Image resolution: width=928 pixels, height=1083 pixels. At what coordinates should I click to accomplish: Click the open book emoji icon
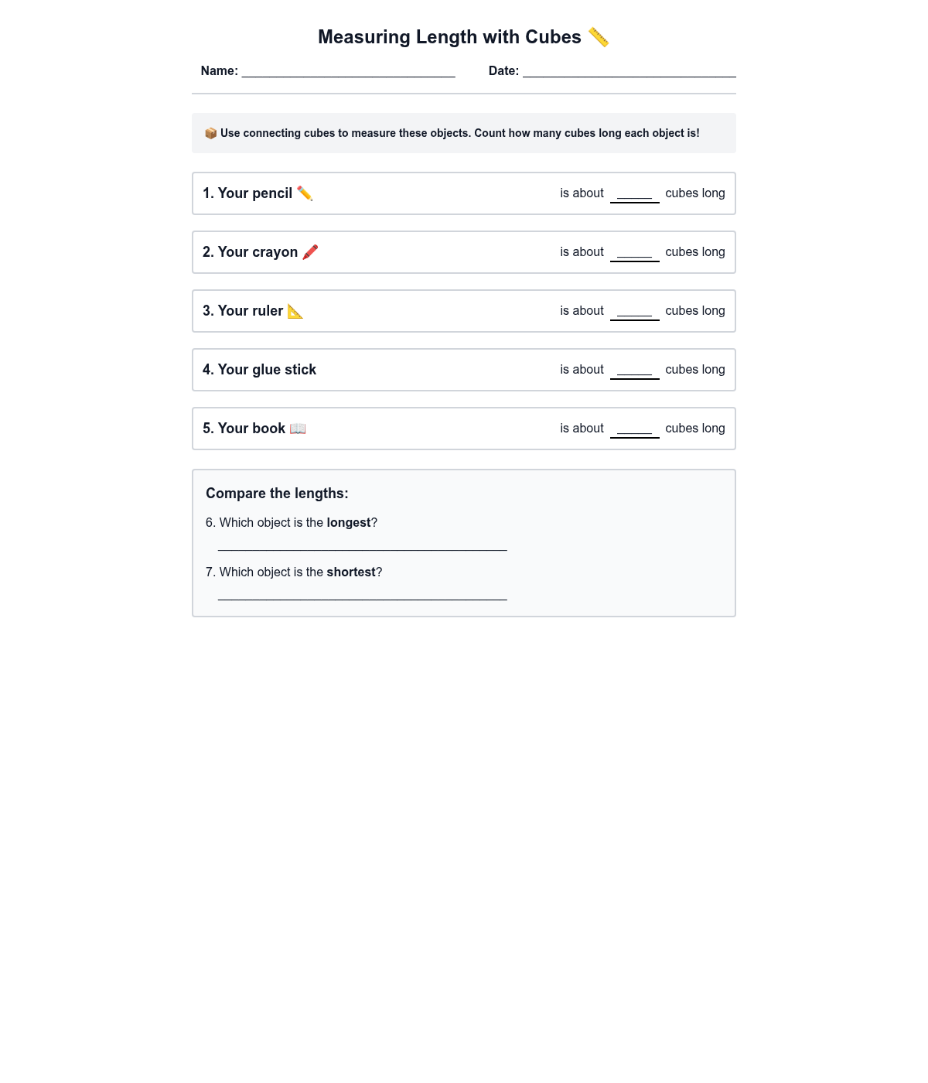[x=298, y=429]
